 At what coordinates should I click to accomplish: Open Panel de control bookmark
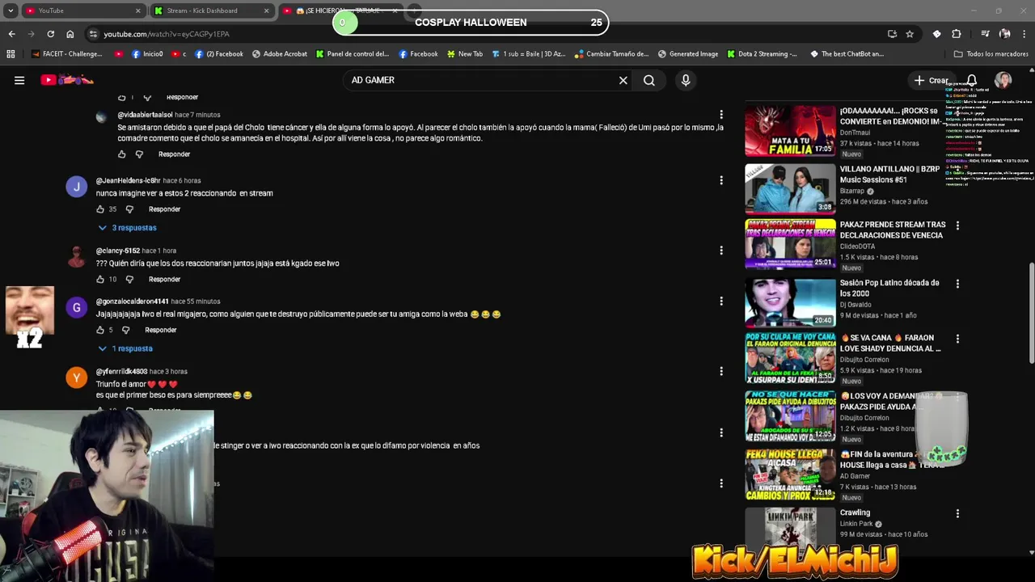(x=353, y=54)
